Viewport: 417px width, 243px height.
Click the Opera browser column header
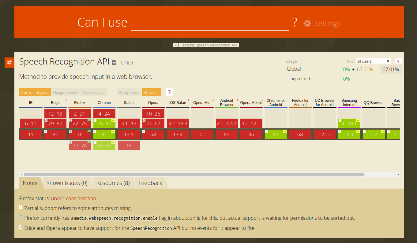153,103
